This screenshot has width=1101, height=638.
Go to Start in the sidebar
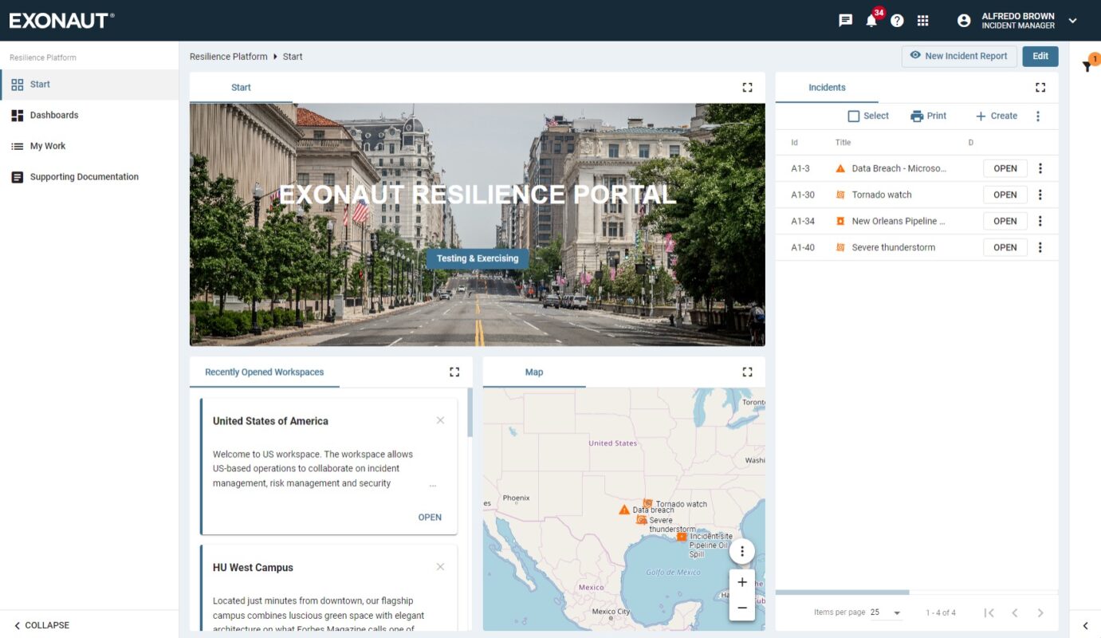pyautogui.click(x=89, y=85)
